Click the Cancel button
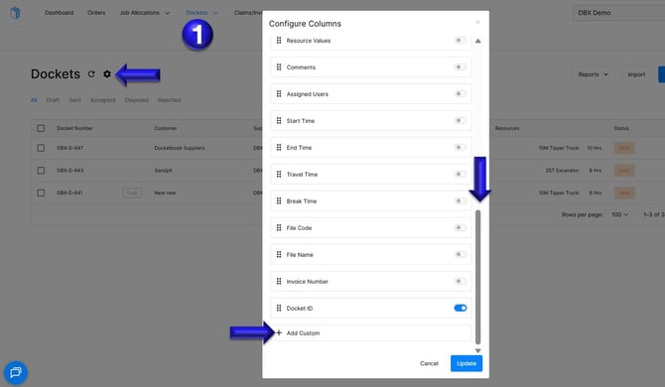Screen dimensions: 665x387 click(x=429, y=363)
